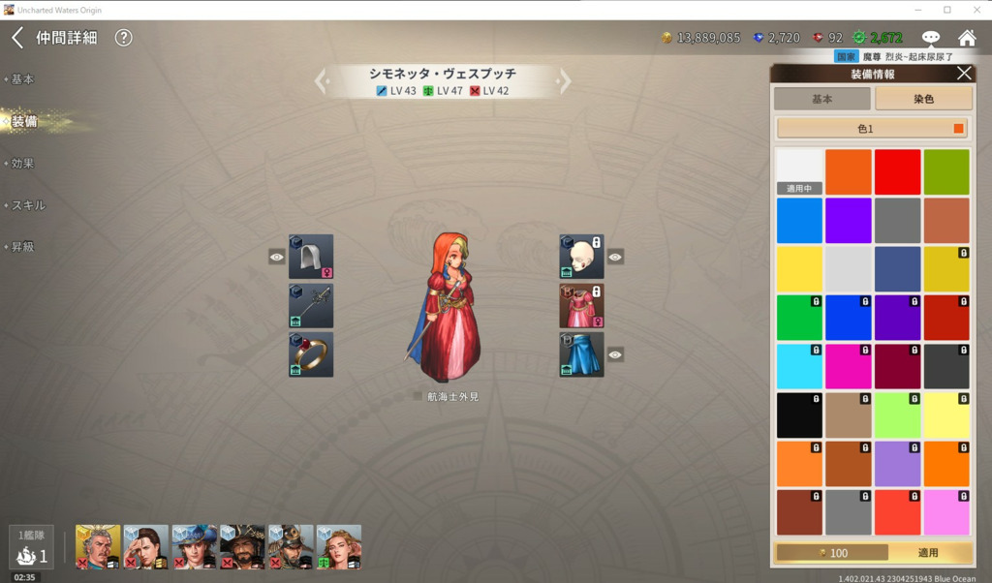This screenshot has width=992, height=583.
Task: Click the gold coin currency icon
Action: tap(666, 38)
